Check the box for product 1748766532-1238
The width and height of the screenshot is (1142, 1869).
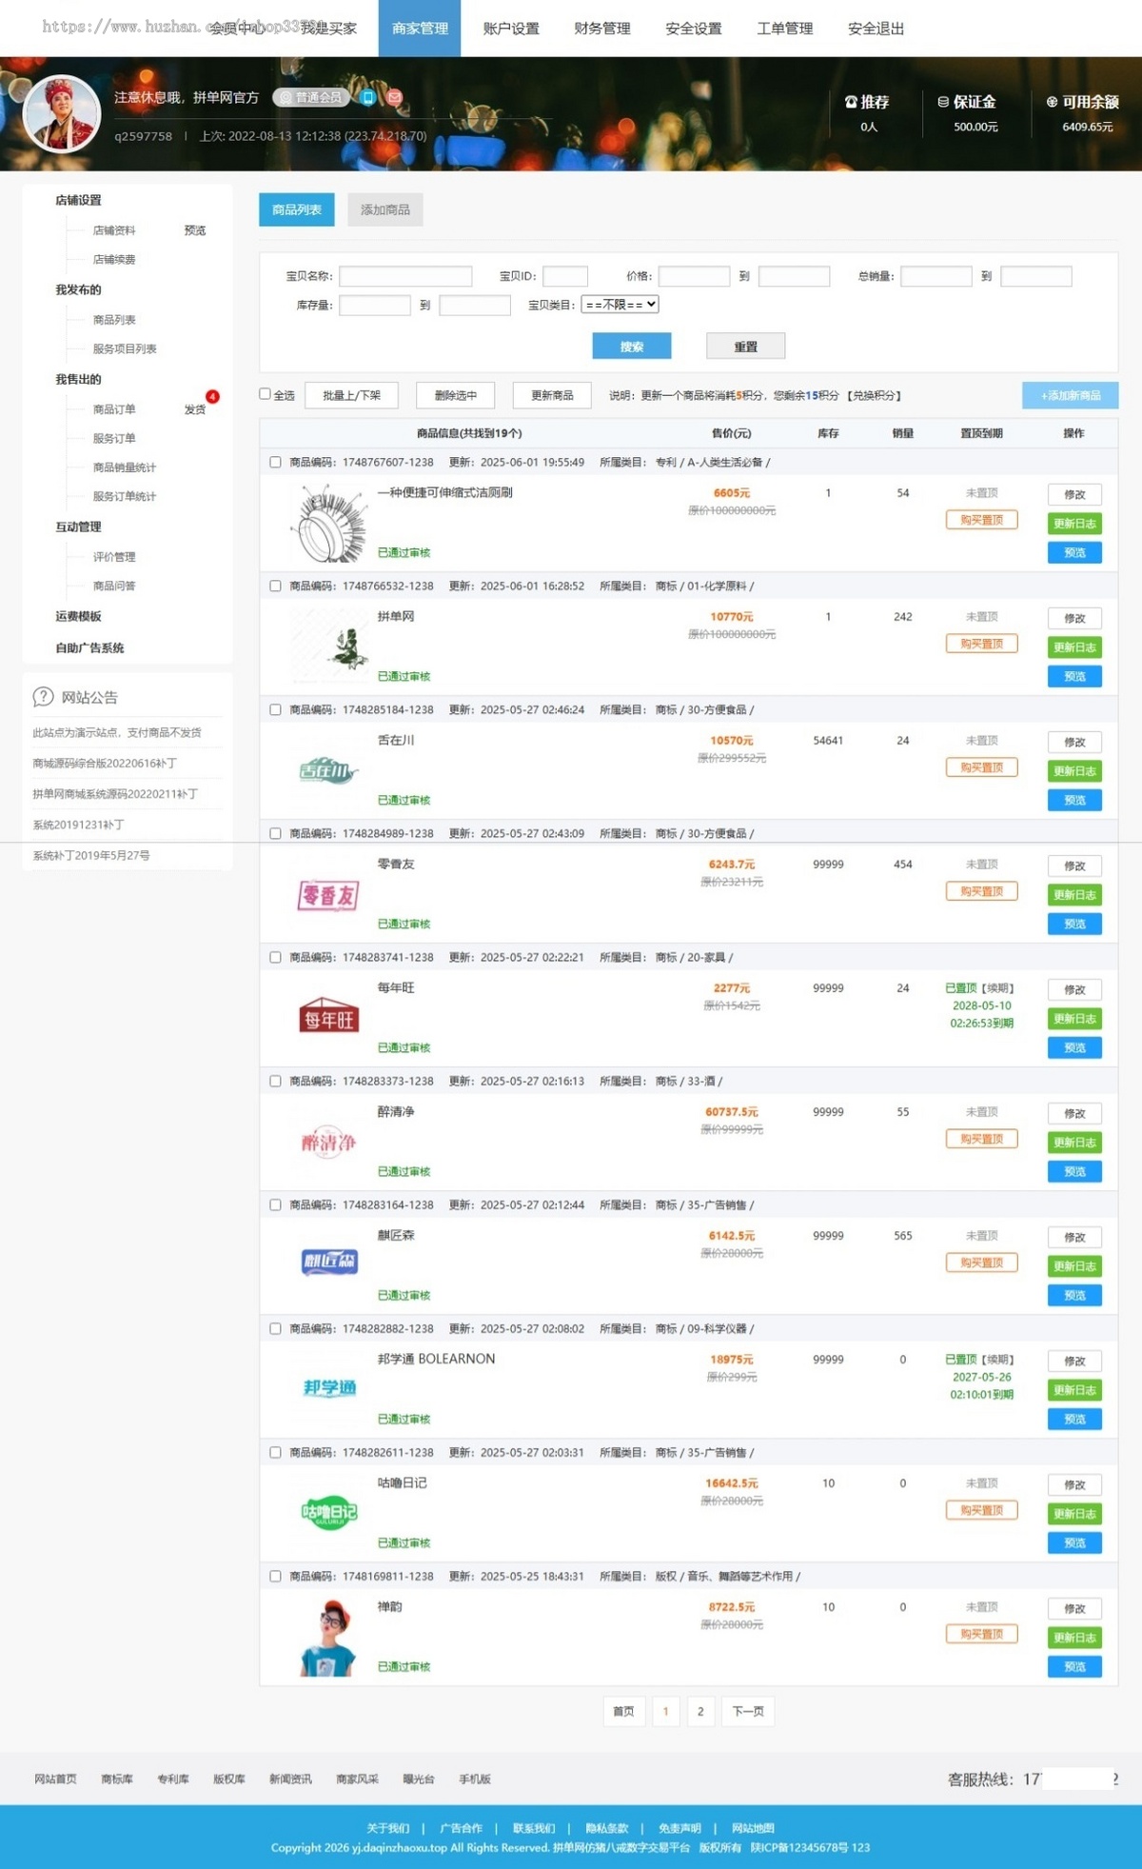[275, 586]
